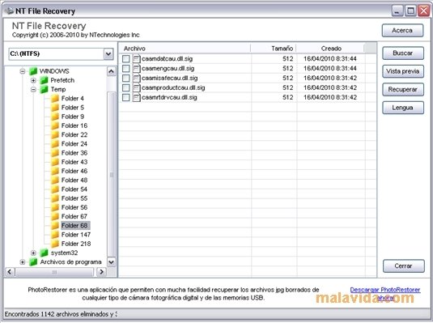Click the yellow folder icon of Folder 54
Viewport: 433px width, 323px height.
(x=55, y=189)
